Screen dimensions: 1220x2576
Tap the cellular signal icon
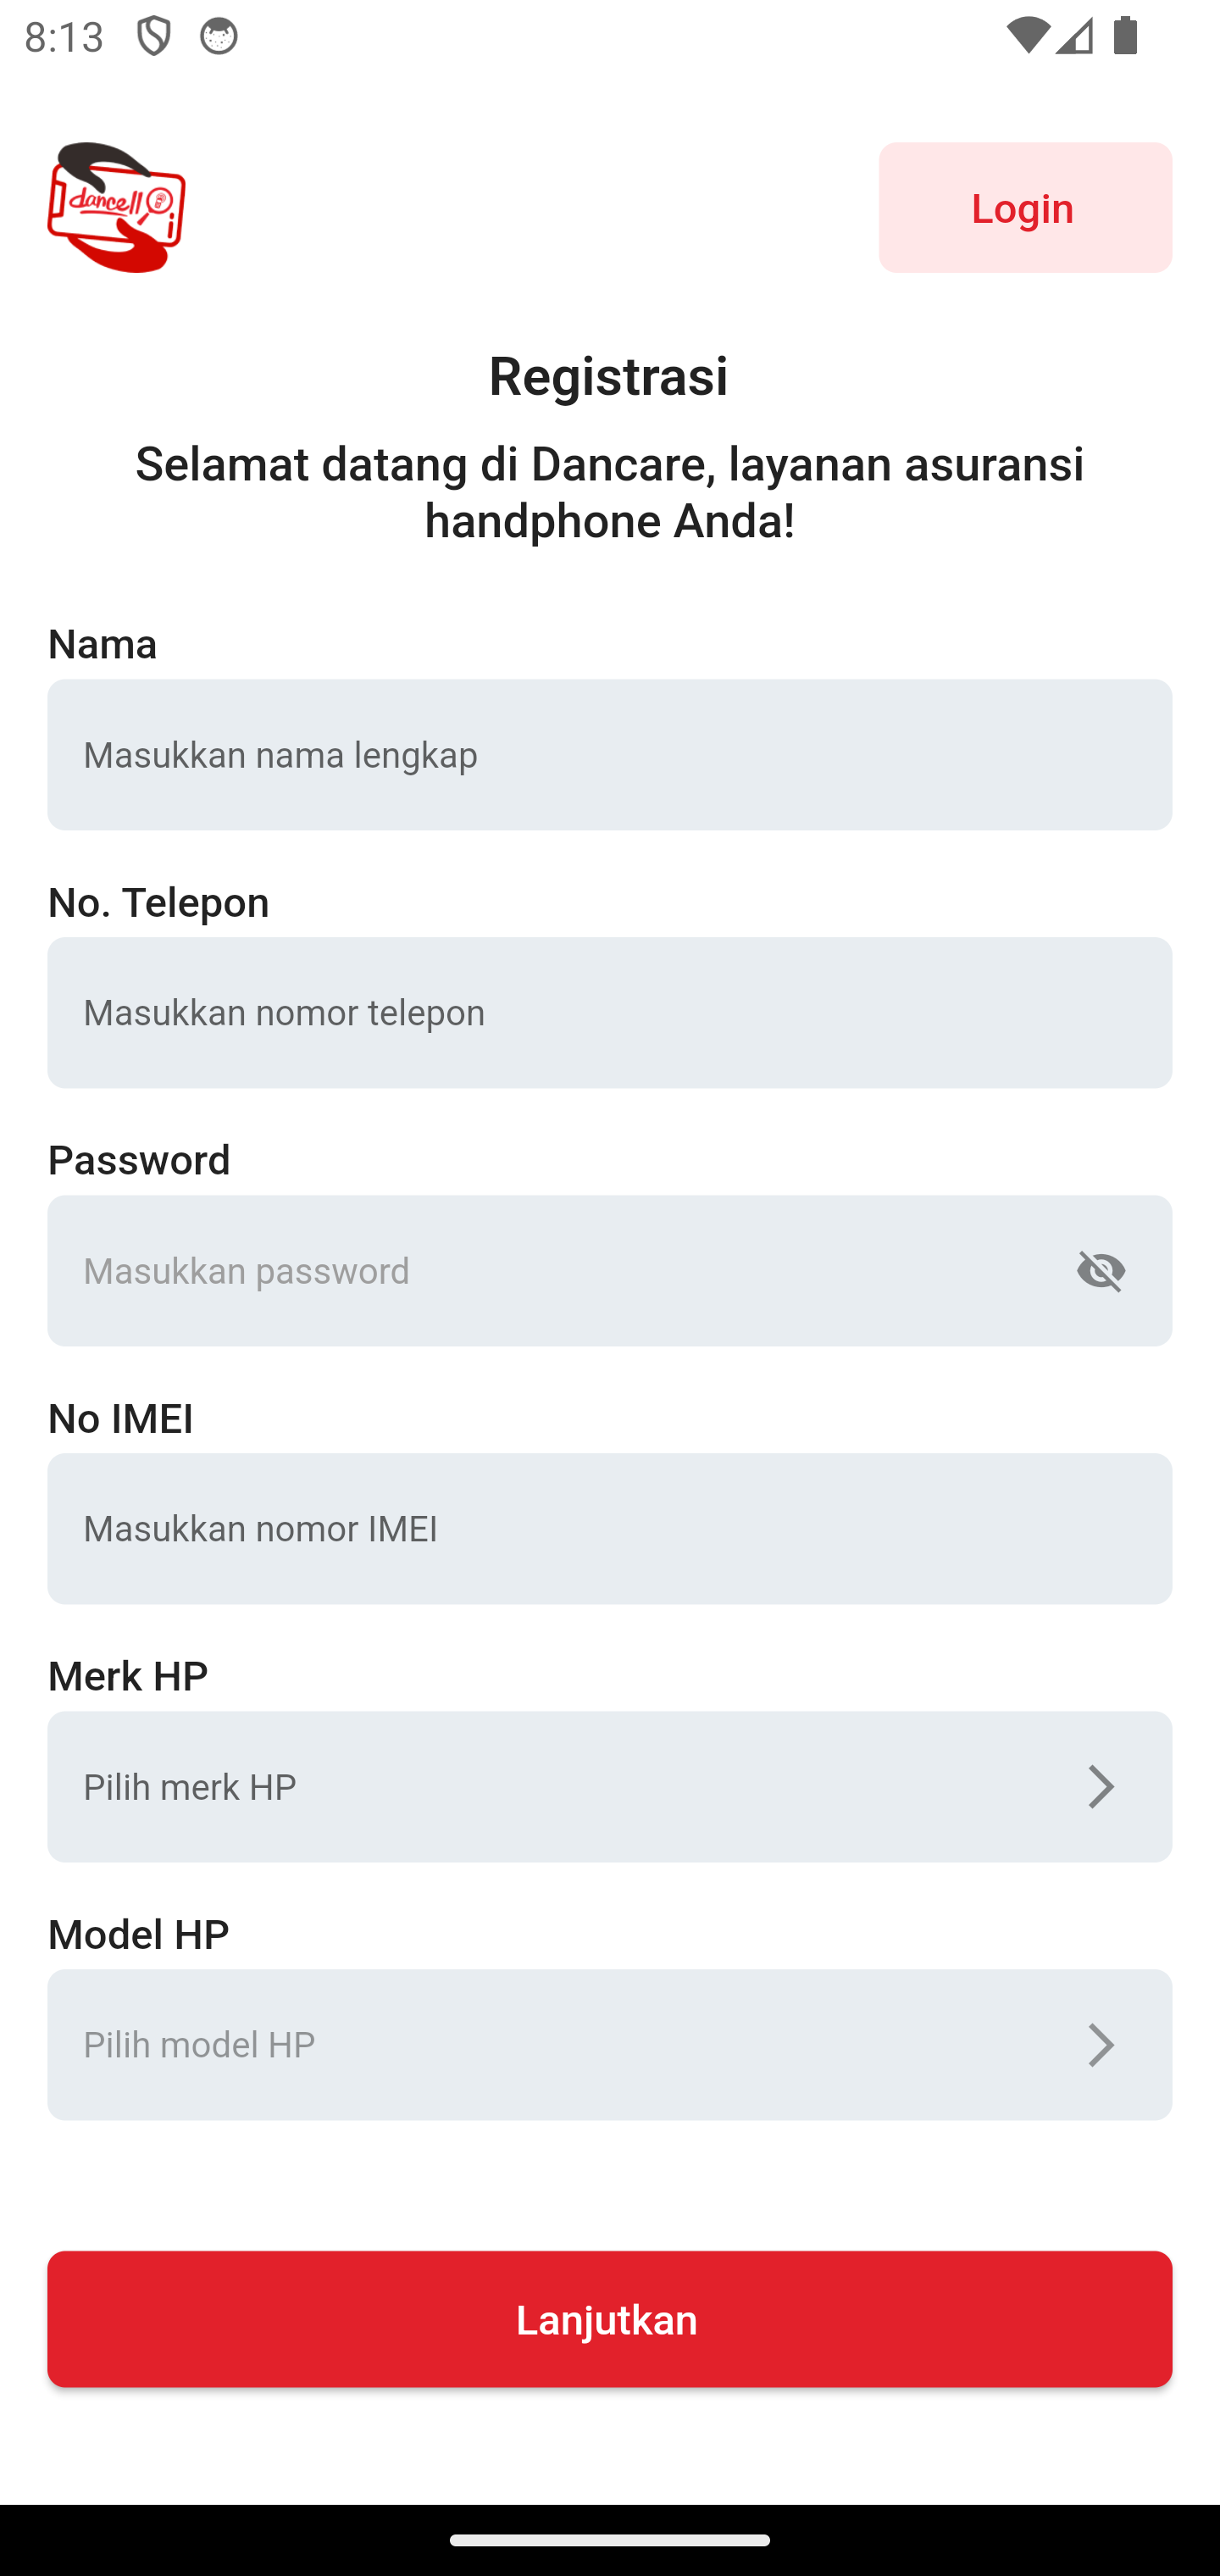1075,37
